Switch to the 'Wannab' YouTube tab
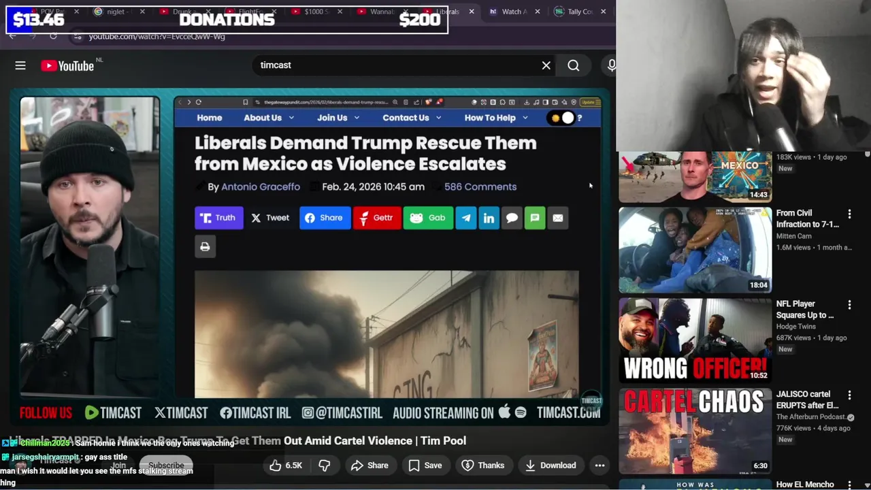Viewport: 871px width, 490px height. tap(381, 12)
